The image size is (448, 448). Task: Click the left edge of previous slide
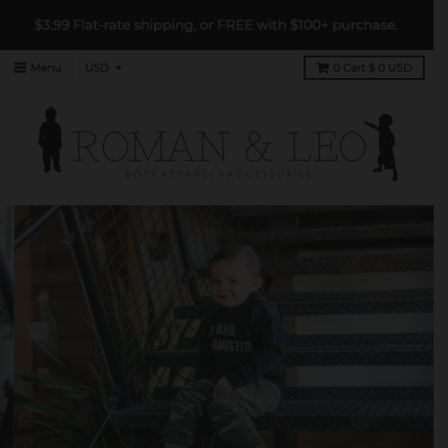click(x=7, y=326)
